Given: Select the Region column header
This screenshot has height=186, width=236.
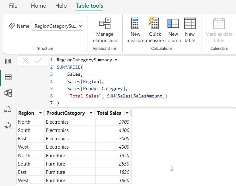Looking at the screenshot, I should click(x=26, y=113).
